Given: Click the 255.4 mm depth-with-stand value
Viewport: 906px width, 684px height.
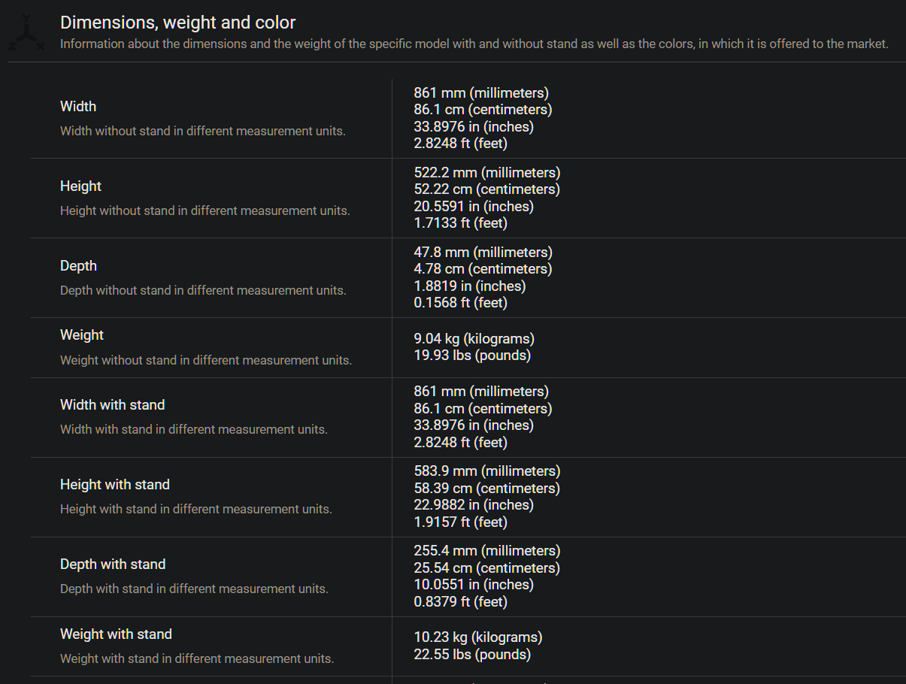Looking at the screenshot, I should 487,551.
